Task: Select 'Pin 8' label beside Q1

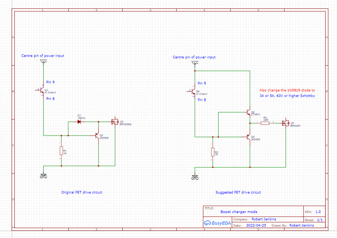Action: pyautogui.click(x=51, y=99)
